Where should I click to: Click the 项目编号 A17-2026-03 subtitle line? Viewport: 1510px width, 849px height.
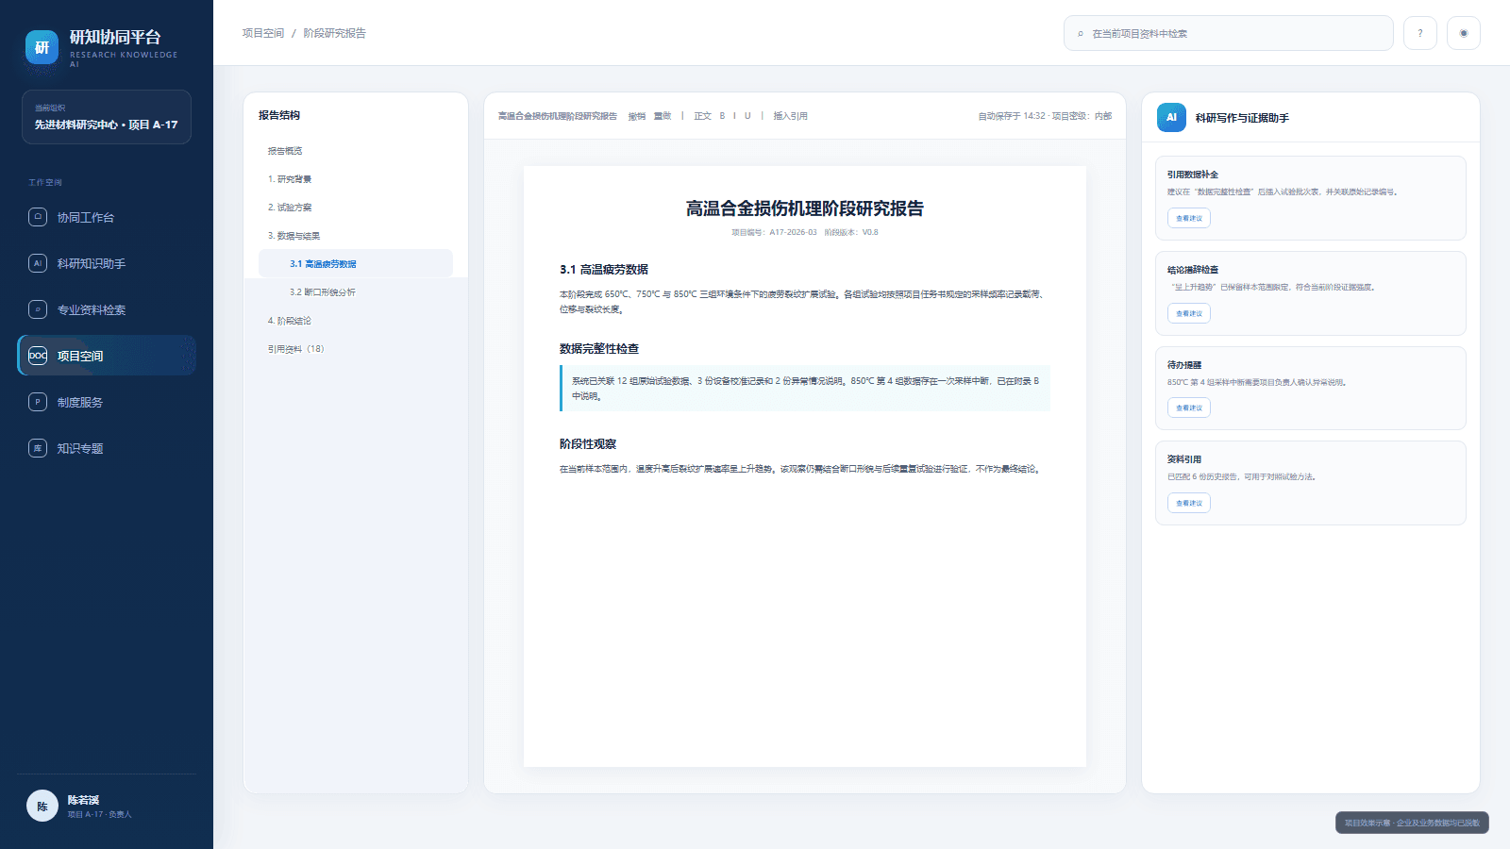pyautogui.click(x=805, y=232)
